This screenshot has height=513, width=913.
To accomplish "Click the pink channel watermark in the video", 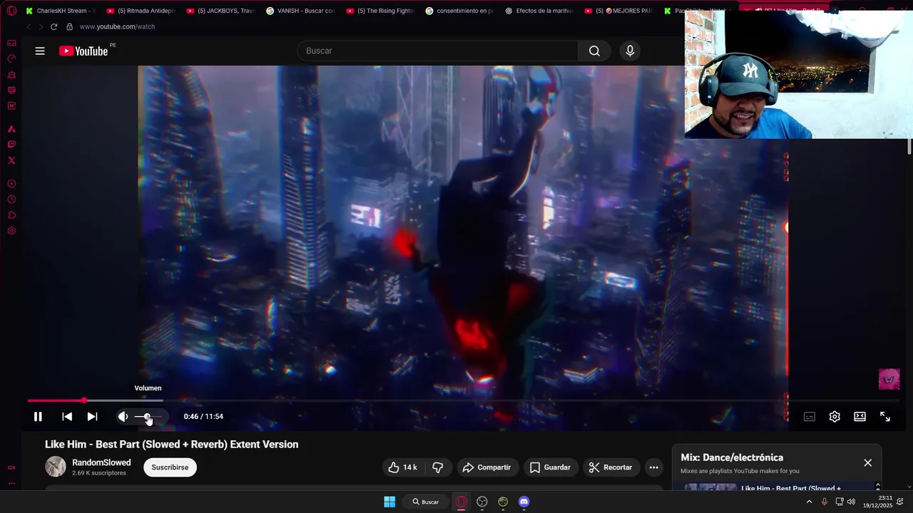I will [x=889, y=379].
